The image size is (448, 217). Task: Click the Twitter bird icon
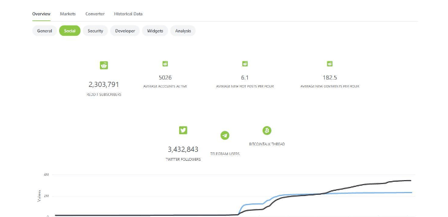tap(183, 130)
